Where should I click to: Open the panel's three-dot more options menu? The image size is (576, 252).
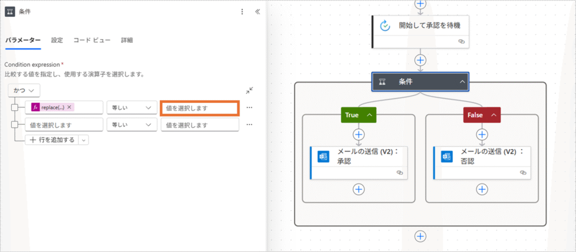click(x=242, y=11)
